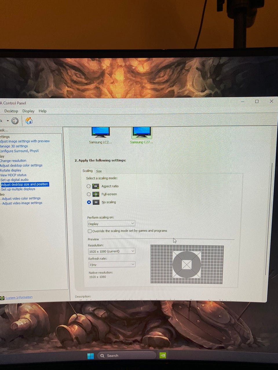Click the NVIDIA taskbar icon
Viewport: 278px width, 370px height.
pos(163,355)
